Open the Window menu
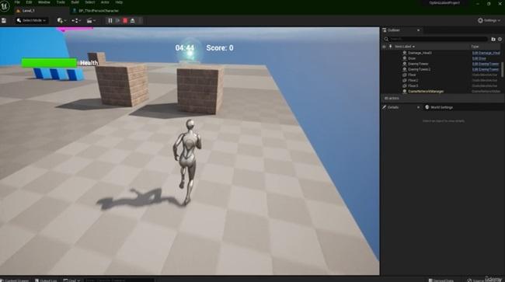The height and width of the screenshot is (282, 505). tap(44, 2)
